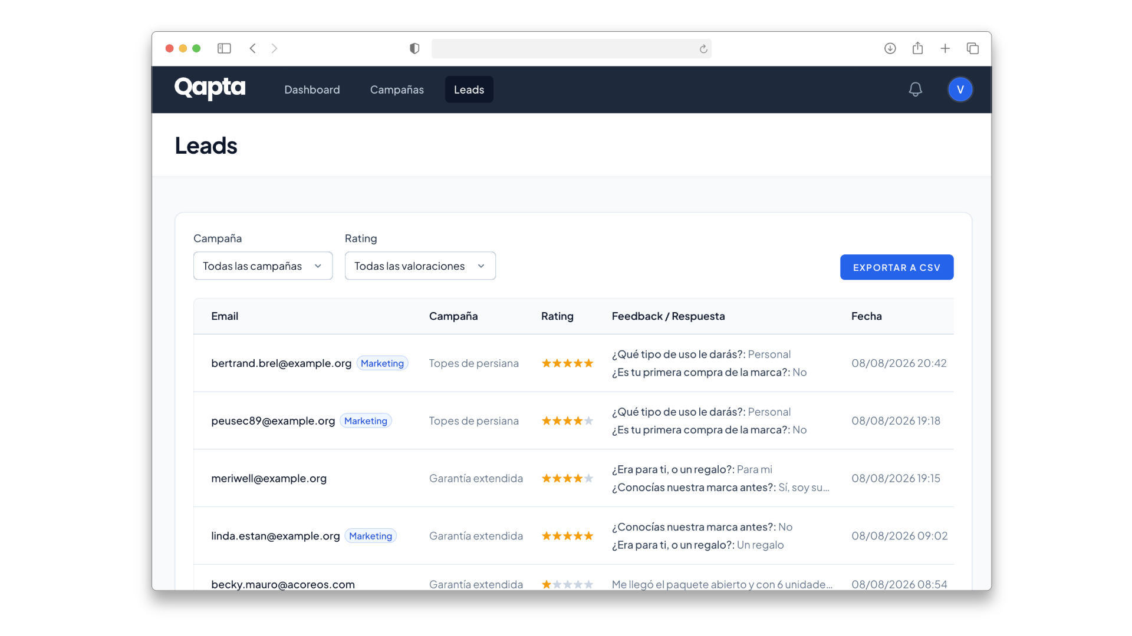
Task: Click feedback 'Me llegó el paquete abierto'
Action: click(722, 584)
